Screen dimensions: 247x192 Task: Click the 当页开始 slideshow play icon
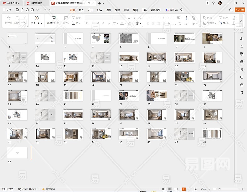[36, 18]
